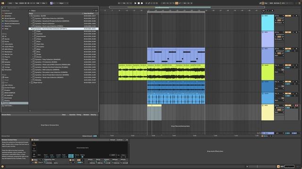Expand the Claps folder
Viewport: 302px width, 169px height.
click(x=33, y=31)
